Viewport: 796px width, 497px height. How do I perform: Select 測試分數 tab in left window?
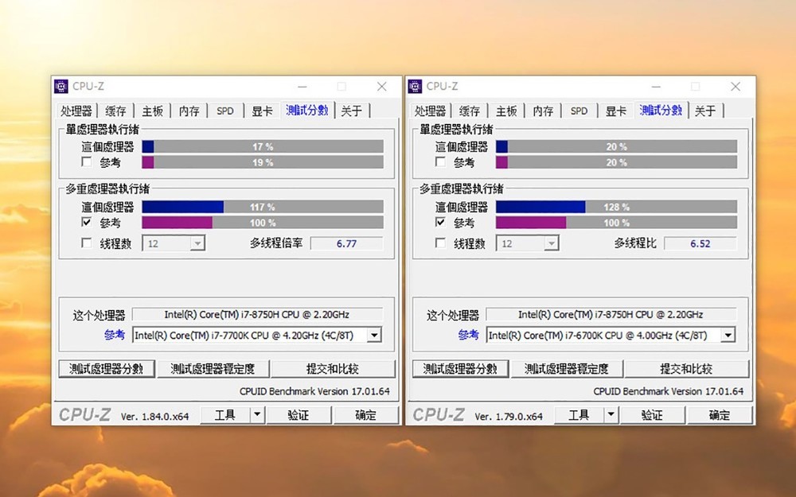306,110
